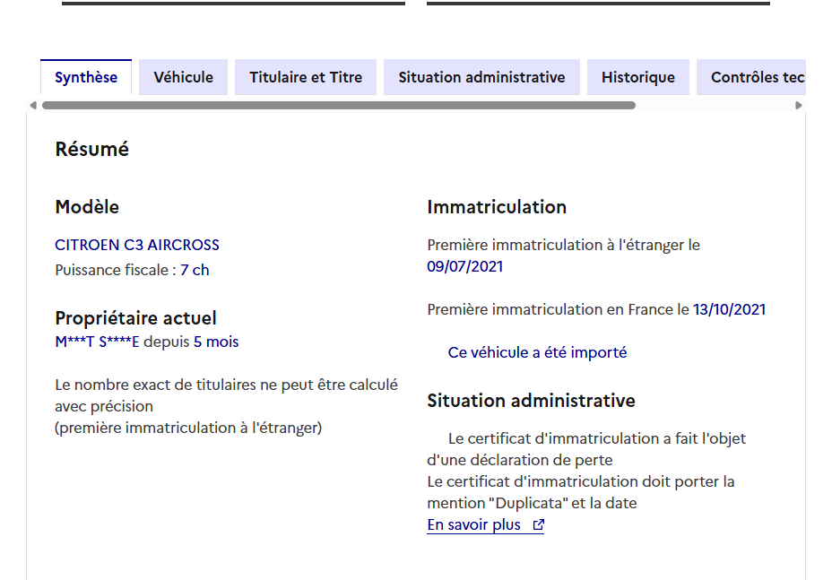Click the Ce véhicule a été importé notice
This screenshot has width=832, height=580.
[537, 352]
